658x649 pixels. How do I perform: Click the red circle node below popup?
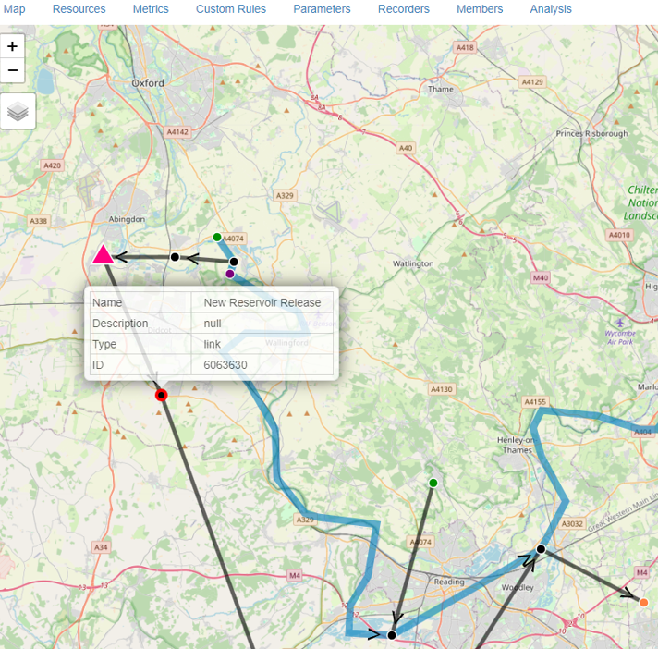[x=162, y=396]
